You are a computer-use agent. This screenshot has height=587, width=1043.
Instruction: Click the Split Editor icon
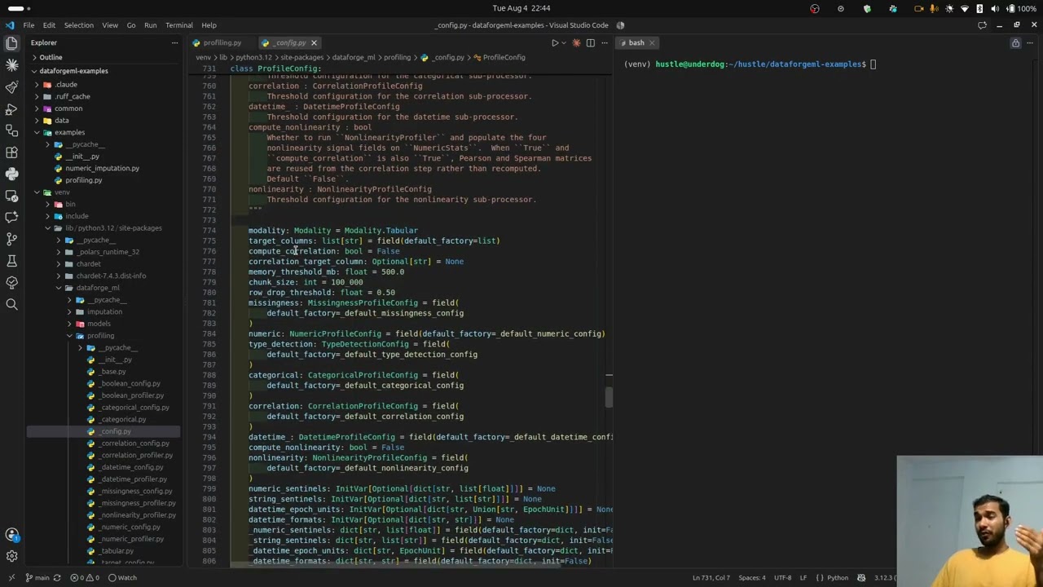pos(591,42)
